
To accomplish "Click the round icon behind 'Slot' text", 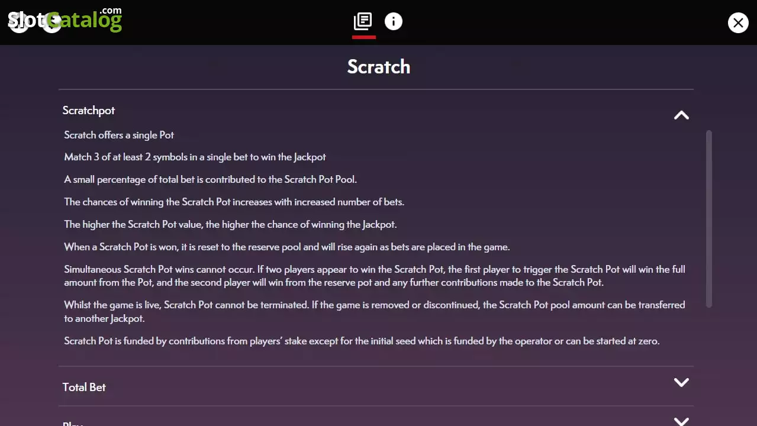I will (x=19, y=22).
